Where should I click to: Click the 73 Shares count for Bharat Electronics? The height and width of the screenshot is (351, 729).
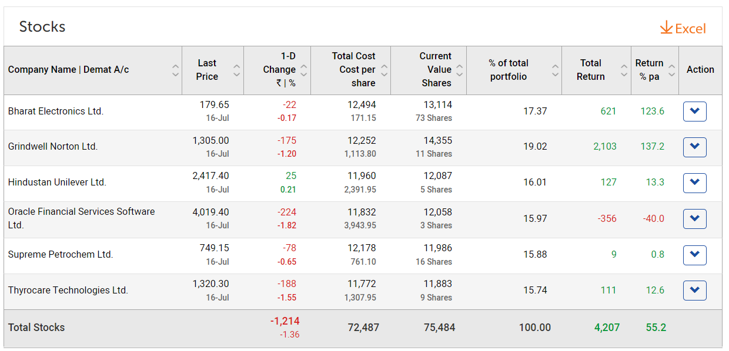click(434, 118)
